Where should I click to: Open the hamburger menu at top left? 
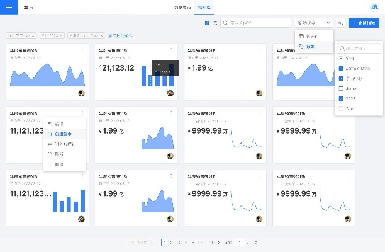[8, 6]
